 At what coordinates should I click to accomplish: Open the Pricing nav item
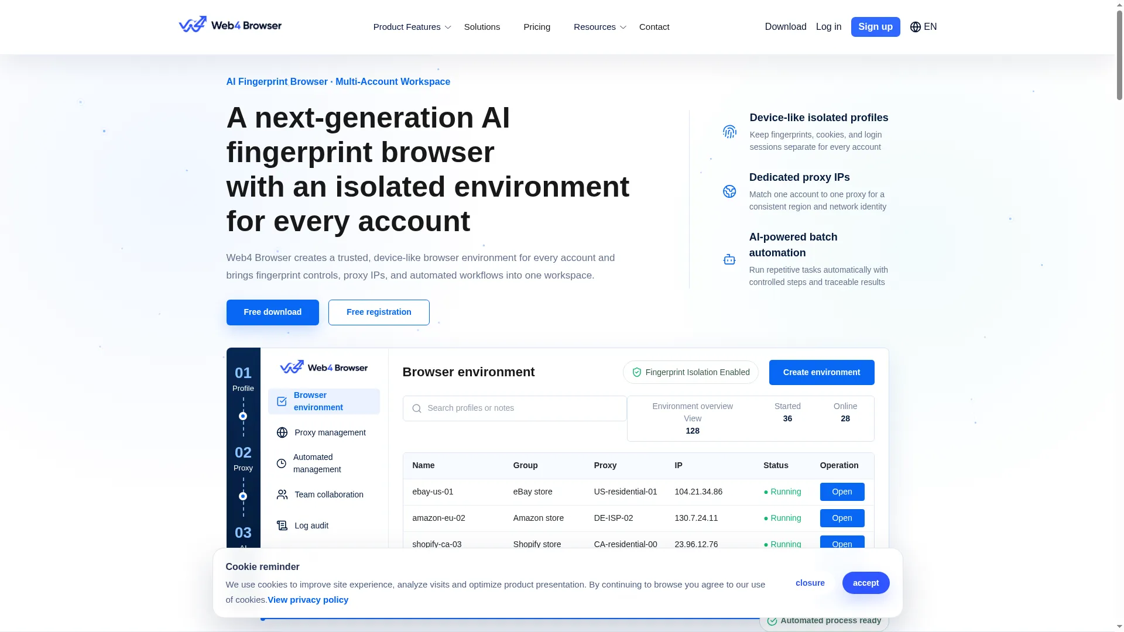pyautogui.click(x=537, y=27)
